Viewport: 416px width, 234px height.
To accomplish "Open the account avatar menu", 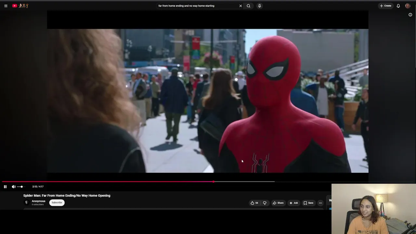I will click(x=408, y=6).
